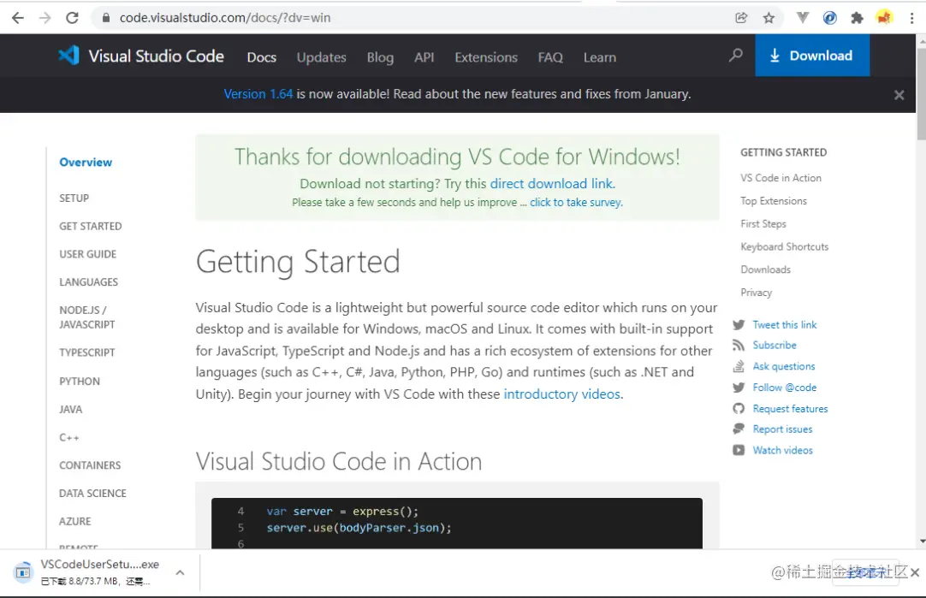This screenshot has height=598, width=926.
Task: Jump to VS Code in Action section link
Action: pos(781,178)
